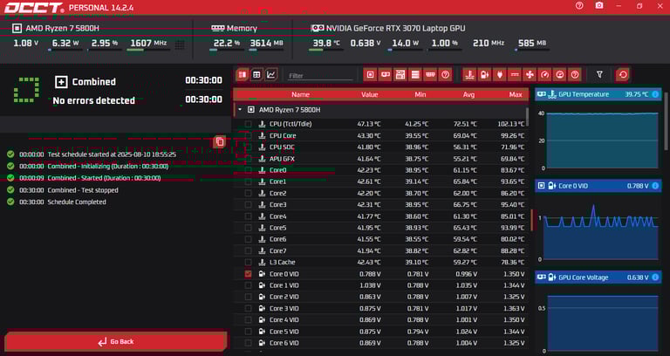The height and width of the screenshot is (356, 670).
Task: Toggle the temperature sensor type filter
Action: (x=469, y=75)
